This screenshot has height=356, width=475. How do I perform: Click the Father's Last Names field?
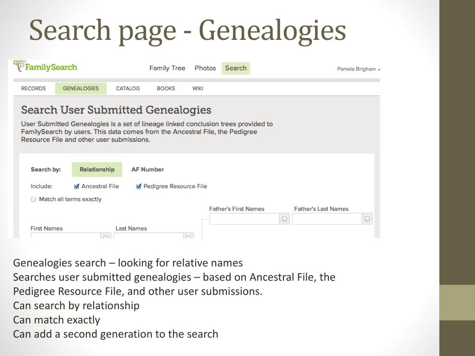click(327, 219)
